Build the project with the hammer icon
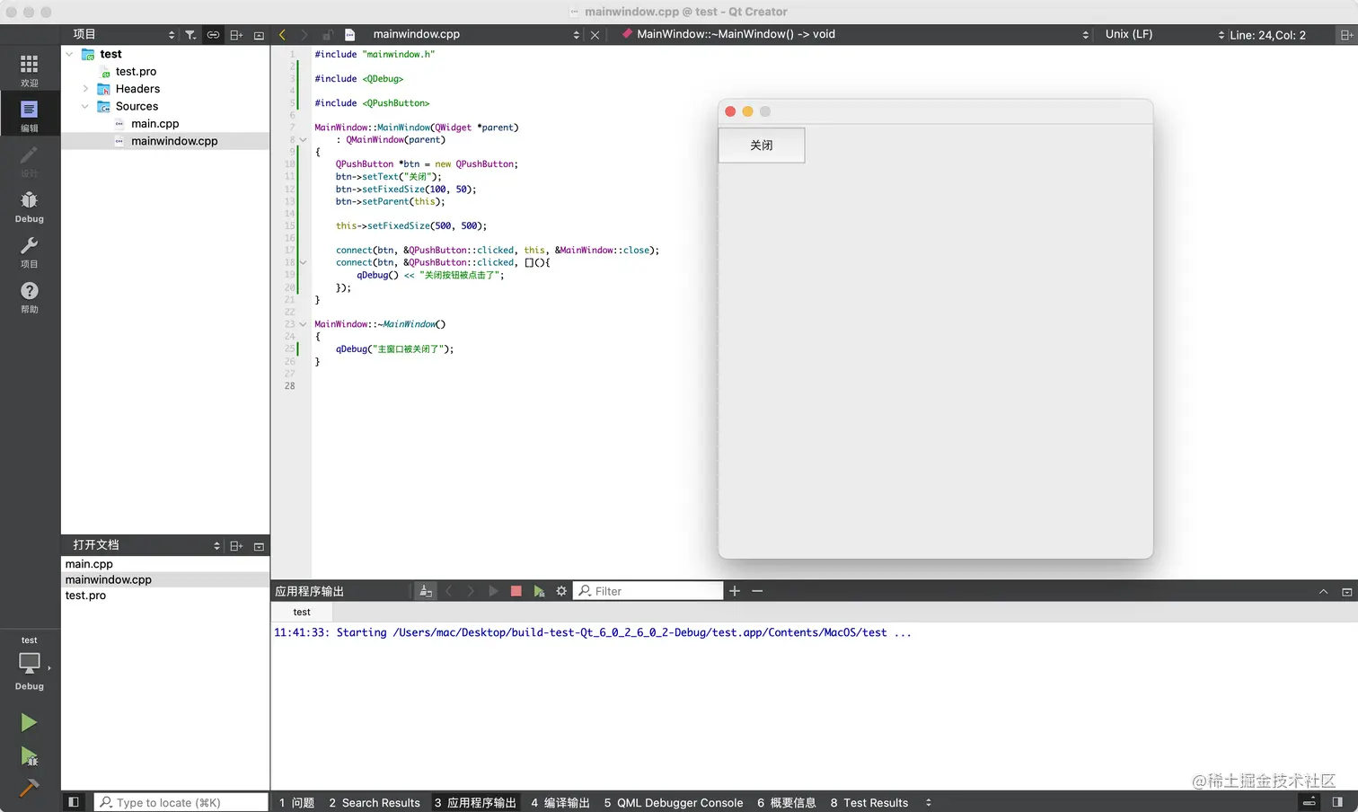1358x812 pixels. (x=29, y=788)
